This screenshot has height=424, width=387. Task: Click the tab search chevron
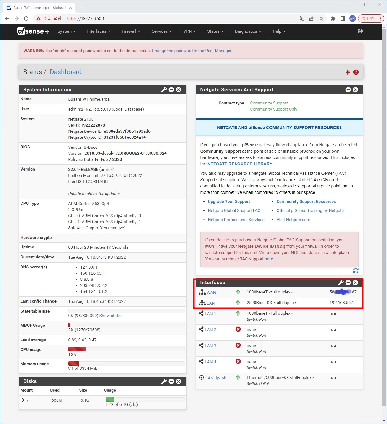(x=338, y=5)
